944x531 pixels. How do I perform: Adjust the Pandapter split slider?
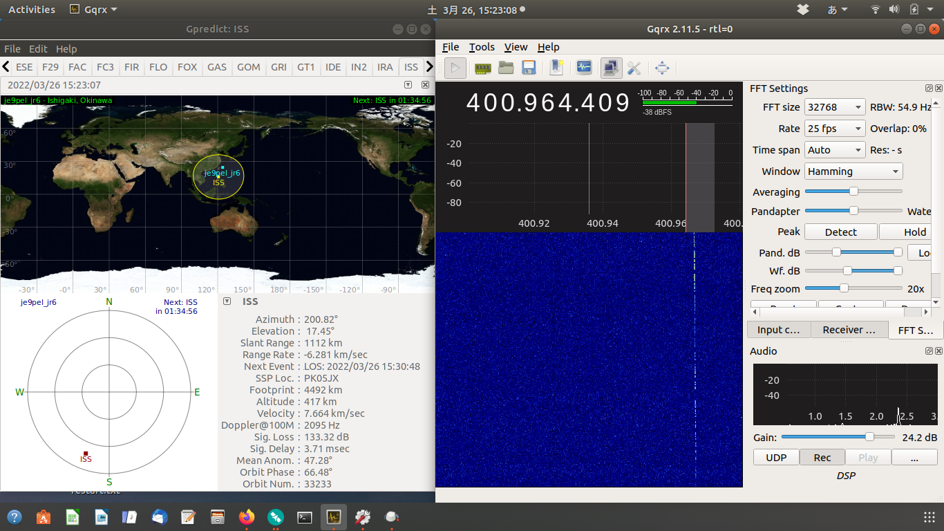click(853, 211)
